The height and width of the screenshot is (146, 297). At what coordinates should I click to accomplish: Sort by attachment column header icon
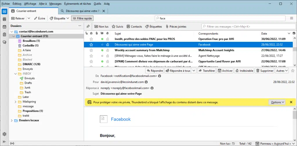pyautogui.click(x=97, y=33)
